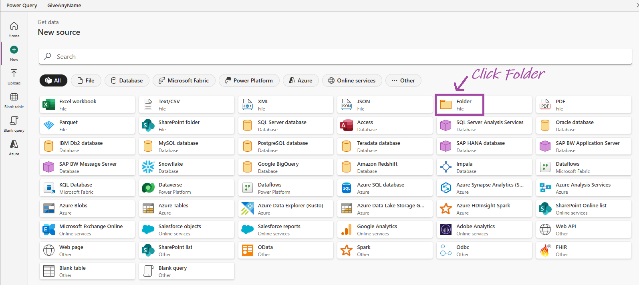The width and height of the screenshot is (639, 285).
Task: Select the Azure Synapse Analytics icon
Action: click(x=446, y=188)
